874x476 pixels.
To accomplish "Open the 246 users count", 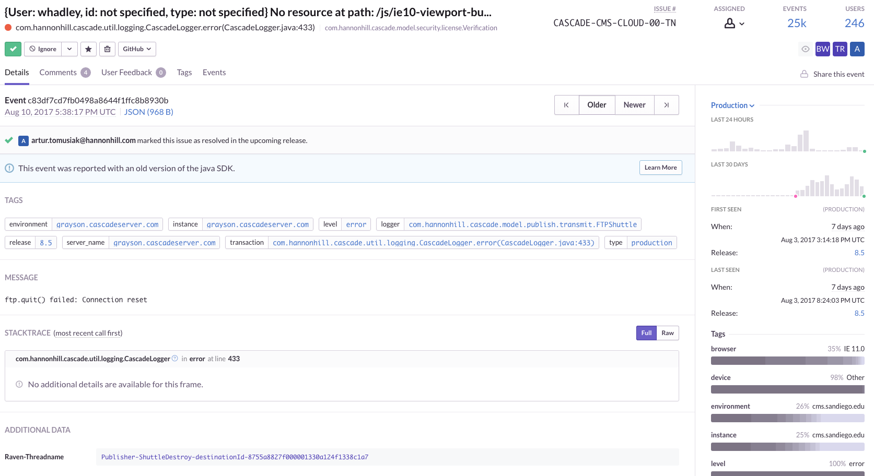I will [854, 23].
